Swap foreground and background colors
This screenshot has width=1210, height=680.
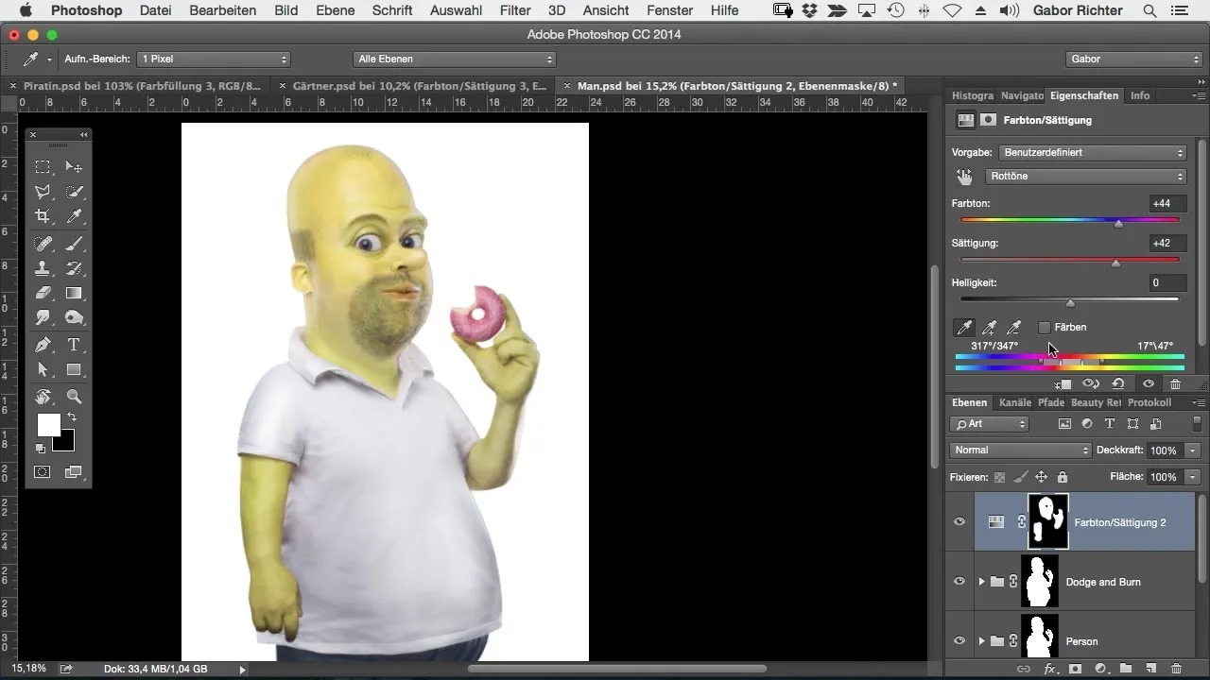click(73, 417)
